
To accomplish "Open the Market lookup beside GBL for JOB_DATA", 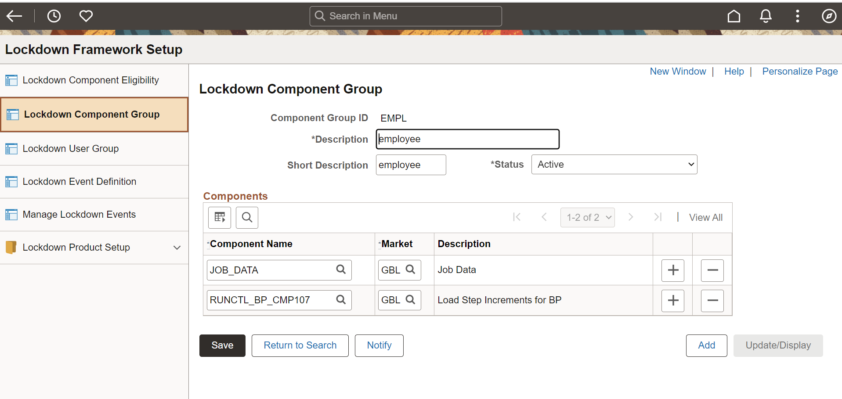I will 411,270.
